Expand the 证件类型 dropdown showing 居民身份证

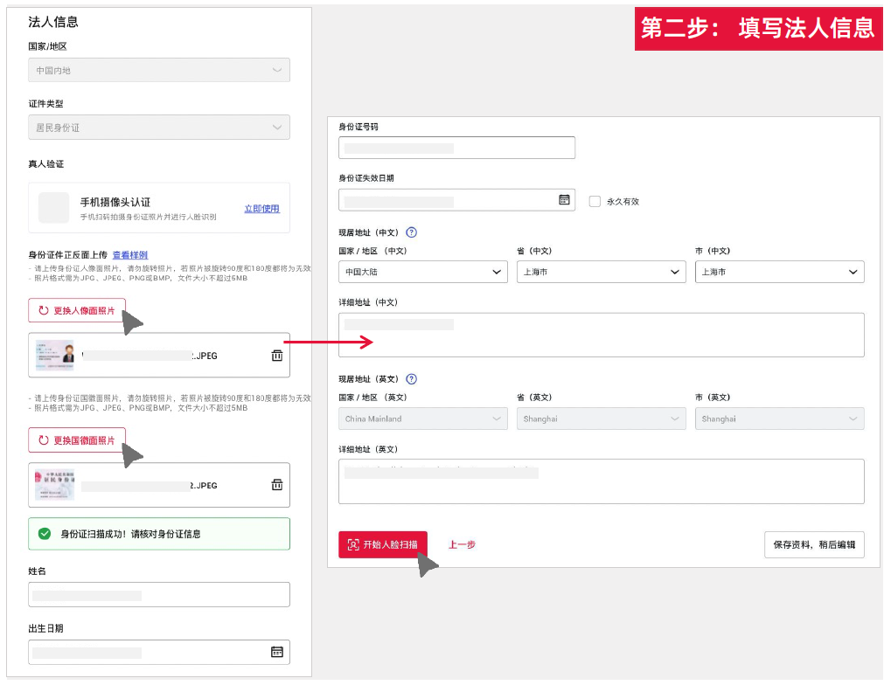tap(158, 128)
